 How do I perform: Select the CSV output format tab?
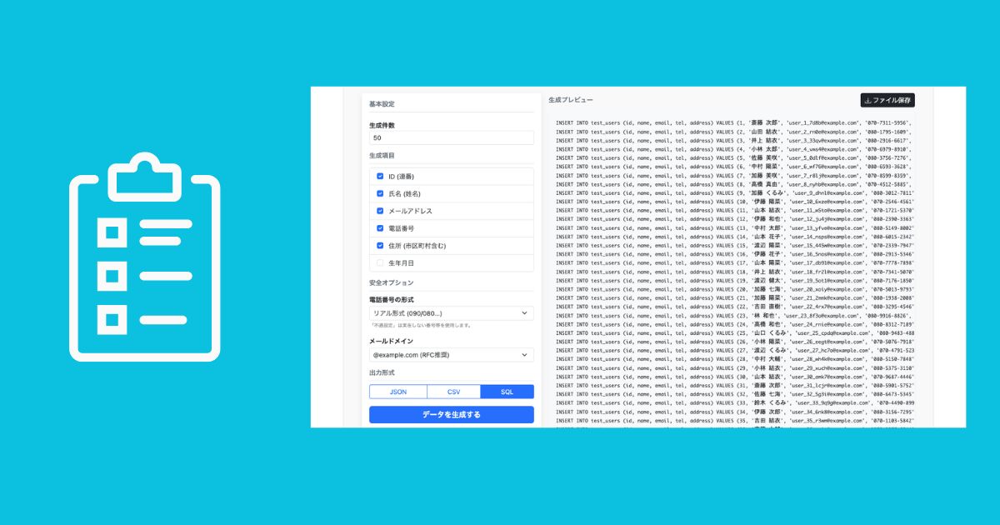pyautogui.click(x=453, y=392)
